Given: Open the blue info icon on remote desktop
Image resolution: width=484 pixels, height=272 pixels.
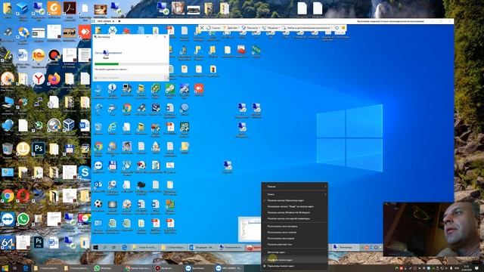Looking at the screenshot, I should pos(113,88).
